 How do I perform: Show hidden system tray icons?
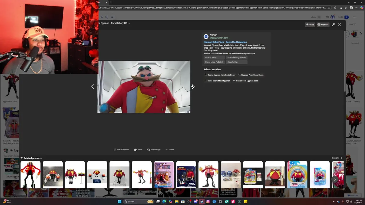click(x=334, y=202)
